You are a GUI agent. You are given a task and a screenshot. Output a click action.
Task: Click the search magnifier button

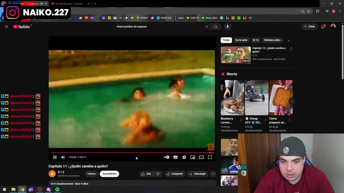(216, 27)
